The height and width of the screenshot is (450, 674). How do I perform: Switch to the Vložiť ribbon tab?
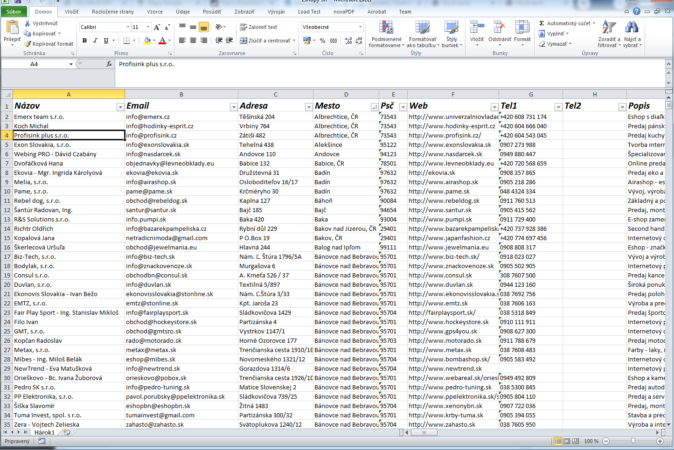(72, 12)
